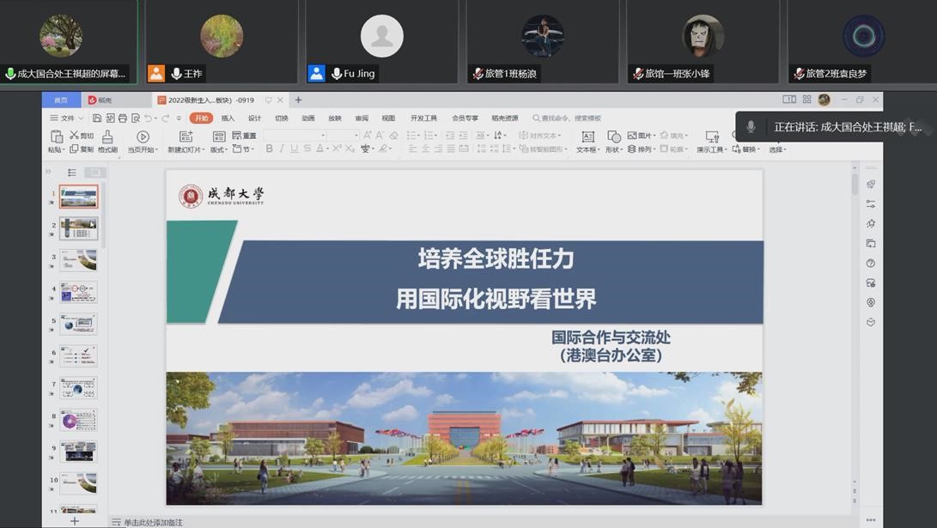The image size is (937, 528).
Task: Click the print icon in quick access bar
Action: coord(123,118)
